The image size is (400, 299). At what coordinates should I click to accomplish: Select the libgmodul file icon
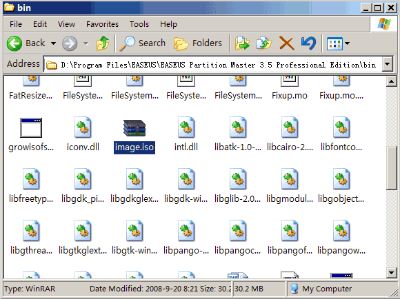point(289,179)
